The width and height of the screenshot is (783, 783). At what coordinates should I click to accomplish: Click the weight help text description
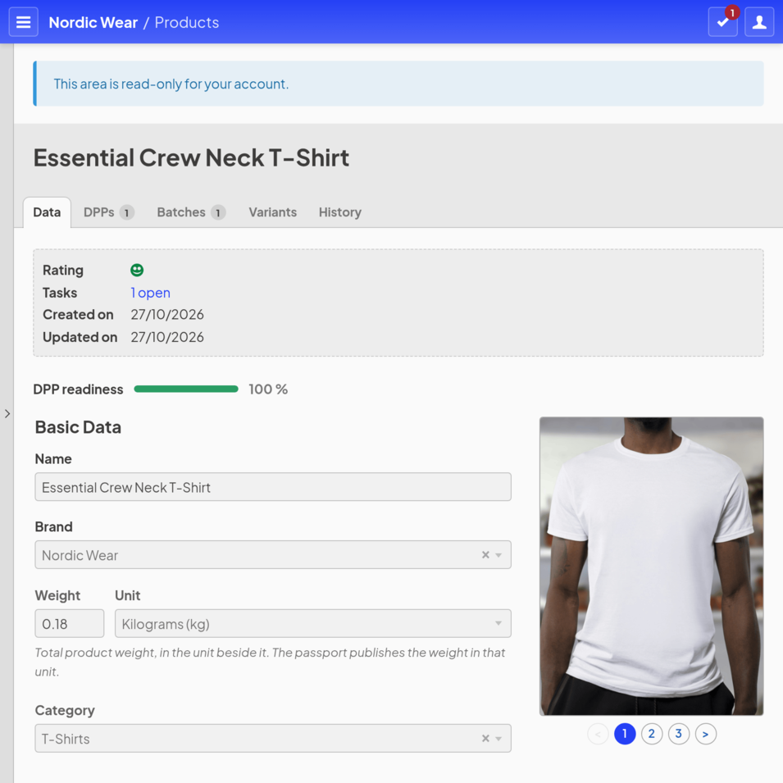pos(270,662)
